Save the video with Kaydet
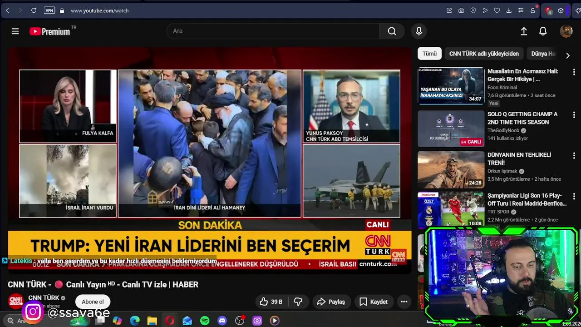Screen dimensions: 581x327 tap(374, 302)
